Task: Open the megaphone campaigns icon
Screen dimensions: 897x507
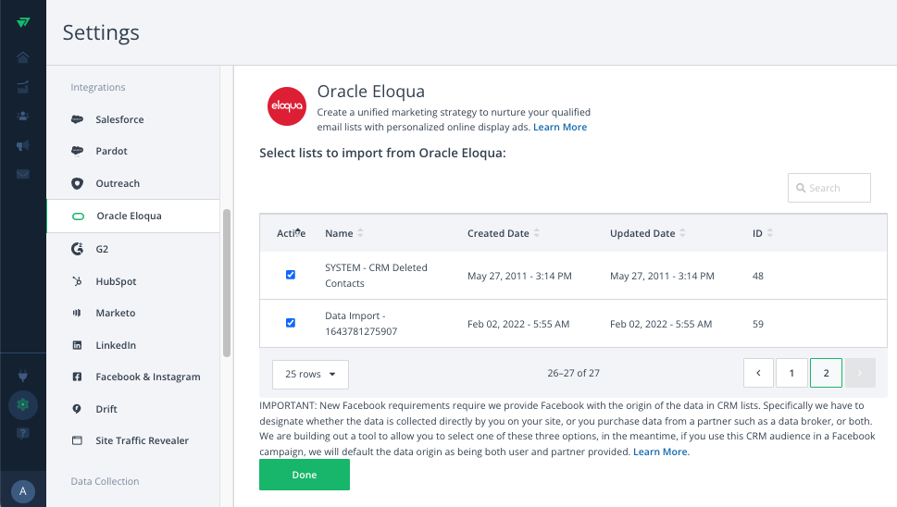Action: tap(22, 145)
